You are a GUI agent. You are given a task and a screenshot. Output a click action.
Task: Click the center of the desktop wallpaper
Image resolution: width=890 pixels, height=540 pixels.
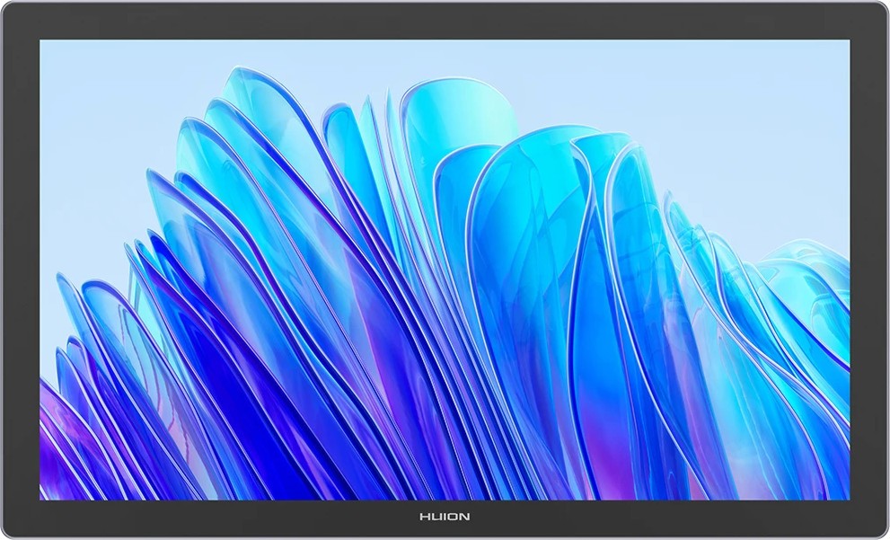445,270
